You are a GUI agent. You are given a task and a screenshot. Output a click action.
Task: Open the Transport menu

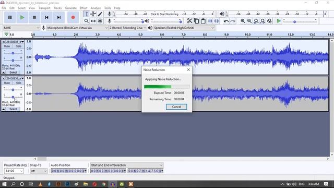coord(44,8)
